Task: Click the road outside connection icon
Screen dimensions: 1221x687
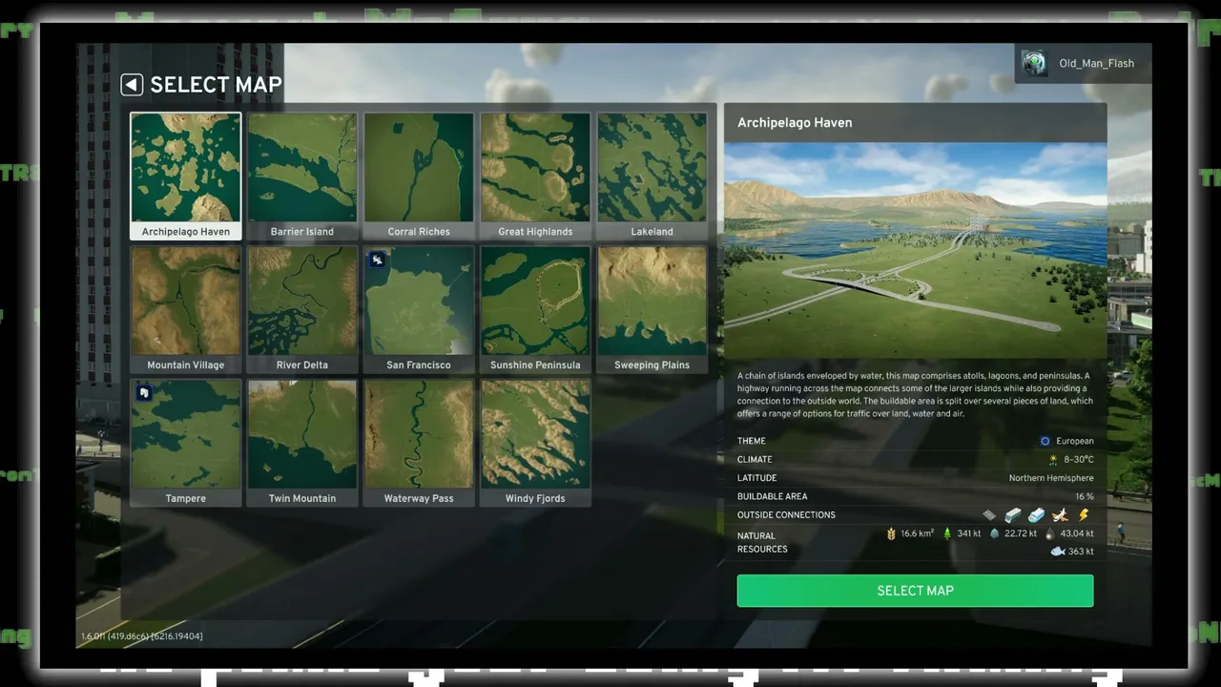Action: pos(989,515)
